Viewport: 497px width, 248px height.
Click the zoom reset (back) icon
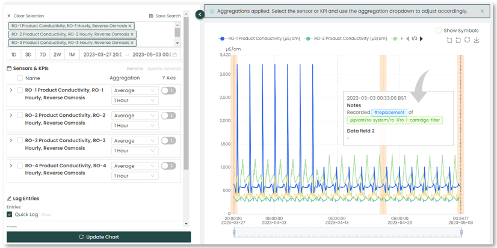click(x=458, y=40)
